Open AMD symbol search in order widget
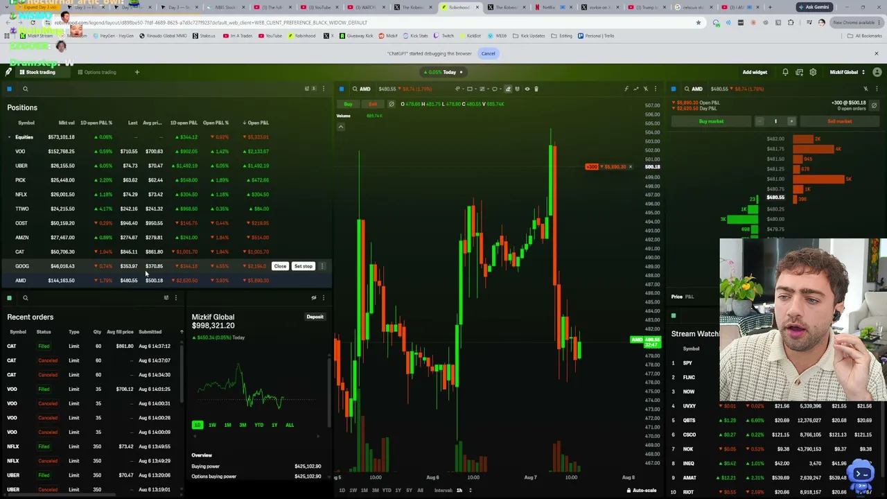Viewport: 887px width, 499px height. 692,89
